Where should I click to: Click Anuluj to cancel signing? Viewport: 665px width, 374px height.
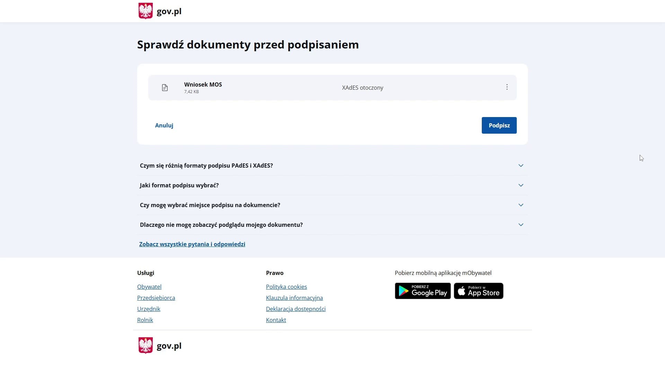click(x=164, y=125)
